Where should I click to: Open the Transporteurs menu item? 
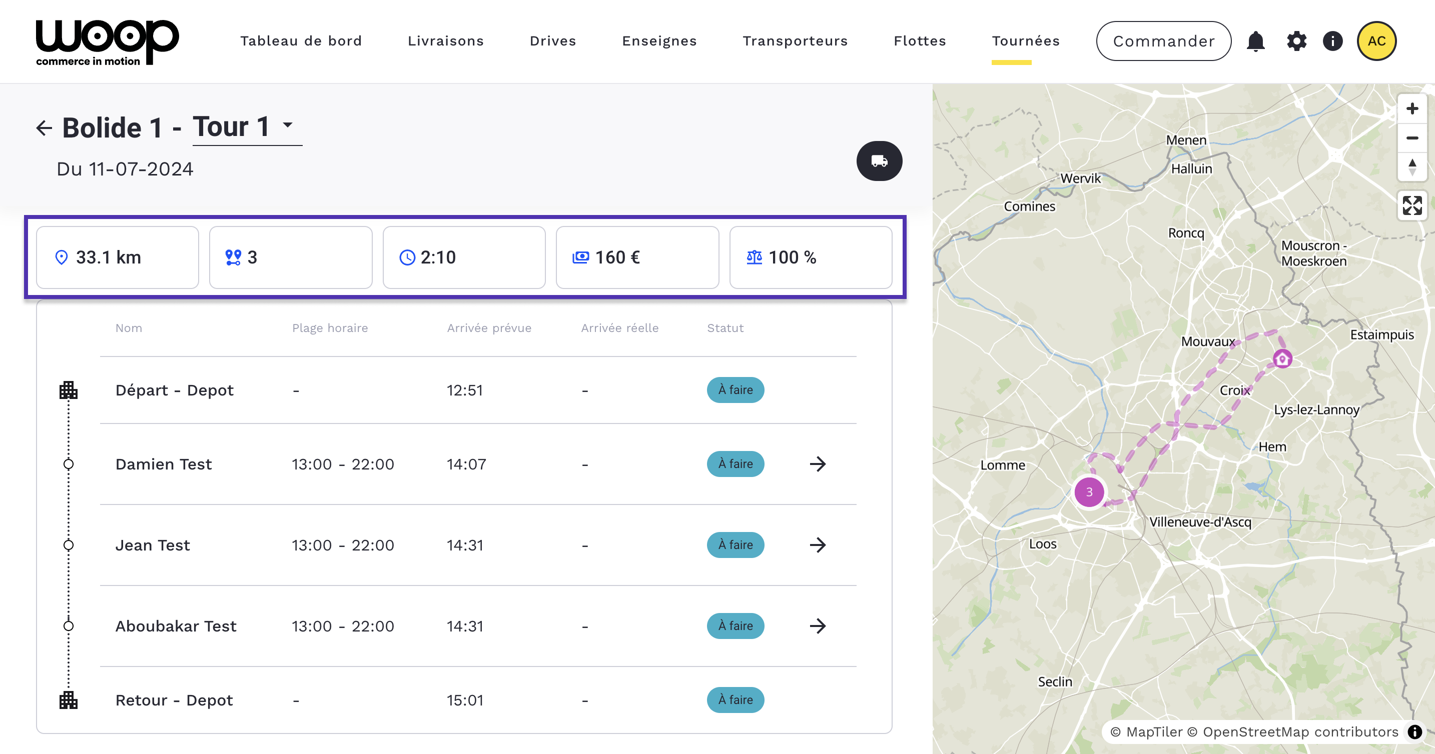[x=795, y=41]
